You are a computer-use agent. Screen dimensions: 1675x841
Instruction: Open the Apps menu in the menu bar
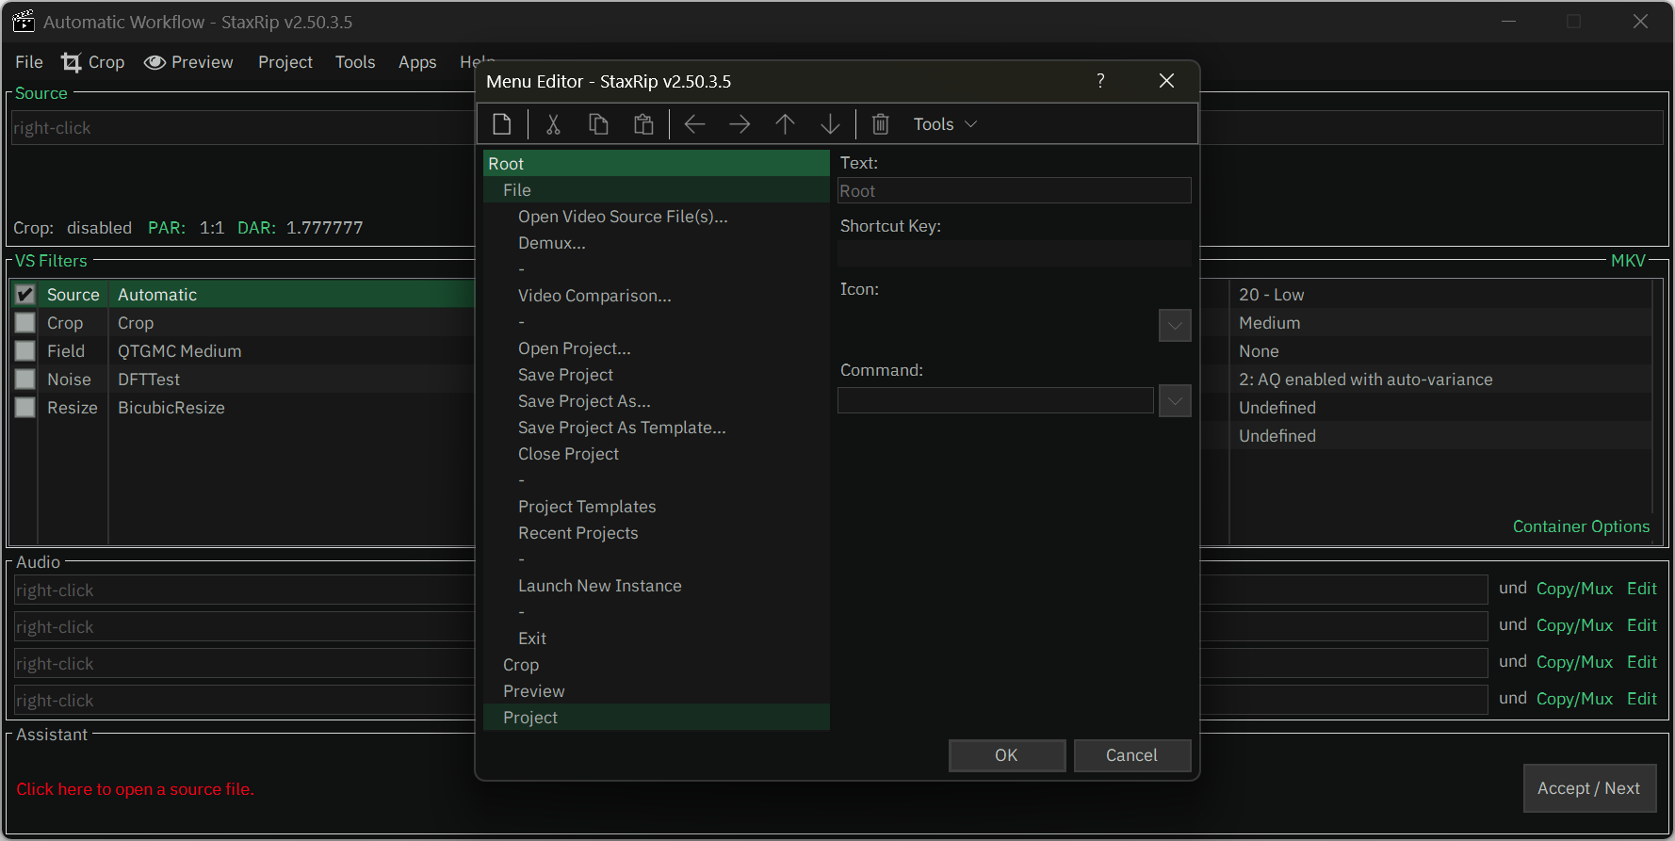(417, 62)
